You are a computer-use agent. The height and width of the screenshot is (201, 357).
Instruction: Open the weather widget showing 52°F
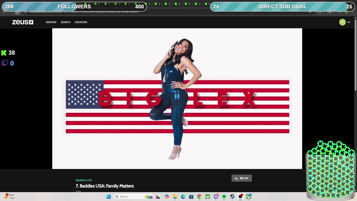[9, 196]
